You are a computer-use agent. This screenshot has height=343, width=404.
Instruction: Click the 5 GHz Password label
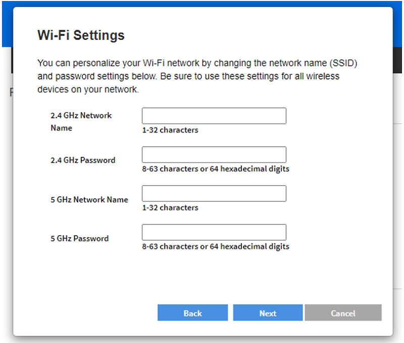coord(80,238)
